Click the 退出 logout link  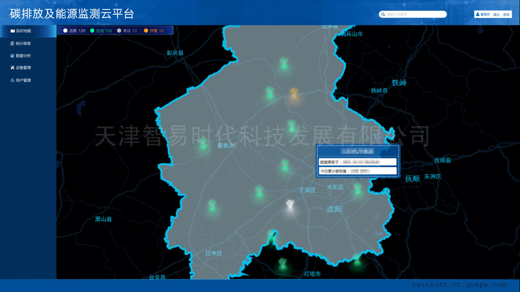(x=496, y=14)
